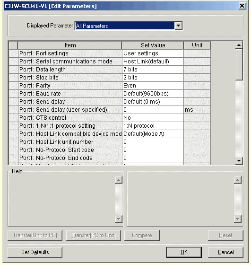251x265 pixels.
Task: Select the CTS control No value cell
Action: coord(153,118)
